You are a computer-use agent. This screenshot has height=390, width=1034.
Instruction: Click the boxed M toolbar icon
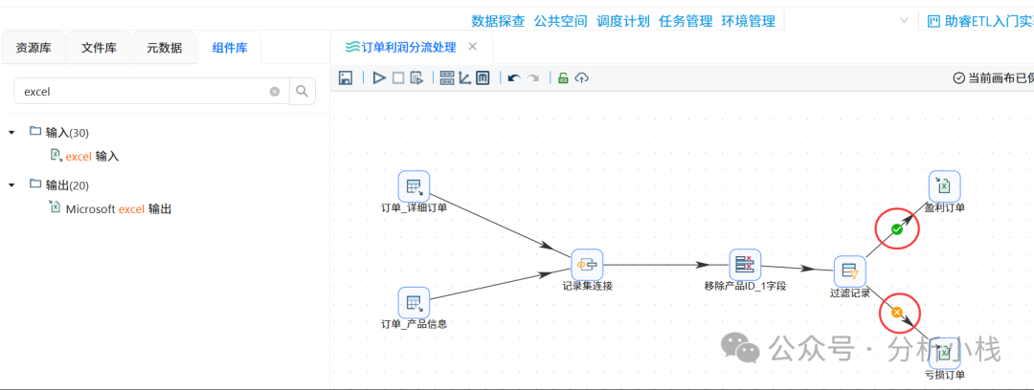pyautogui.click(x=483, y=78)
